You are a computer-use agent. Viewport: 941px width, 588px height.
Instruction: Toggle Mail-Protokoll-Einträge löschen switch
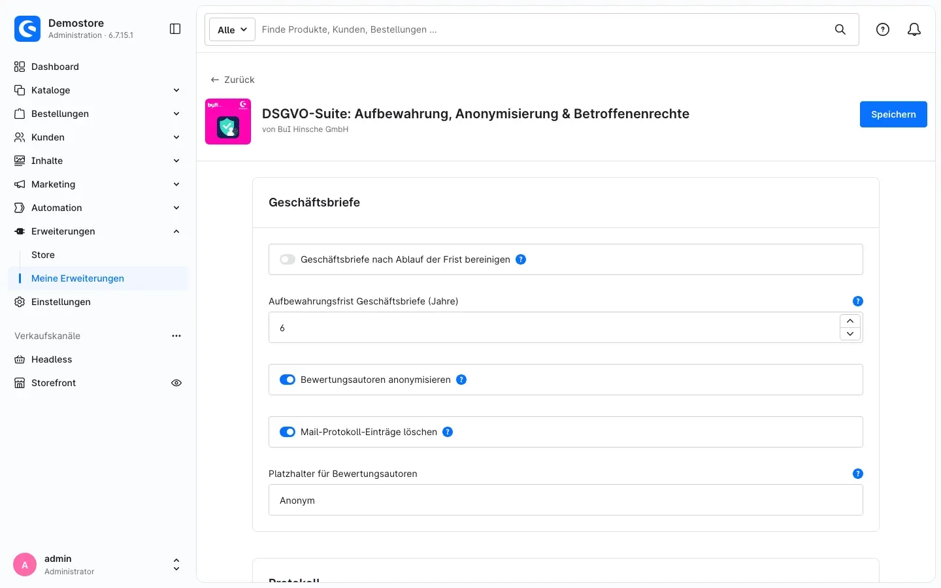(x=288, y=432)
